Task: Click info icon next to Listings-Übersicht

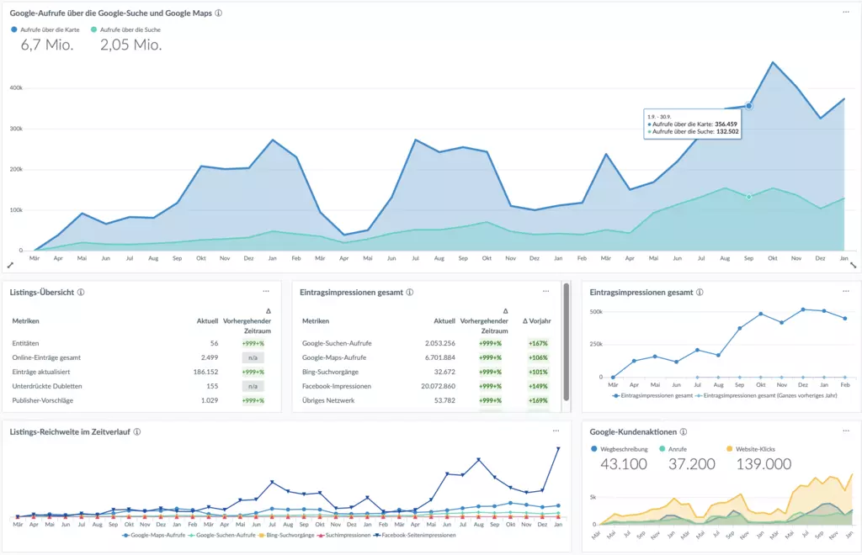Action: pos(81,292)
